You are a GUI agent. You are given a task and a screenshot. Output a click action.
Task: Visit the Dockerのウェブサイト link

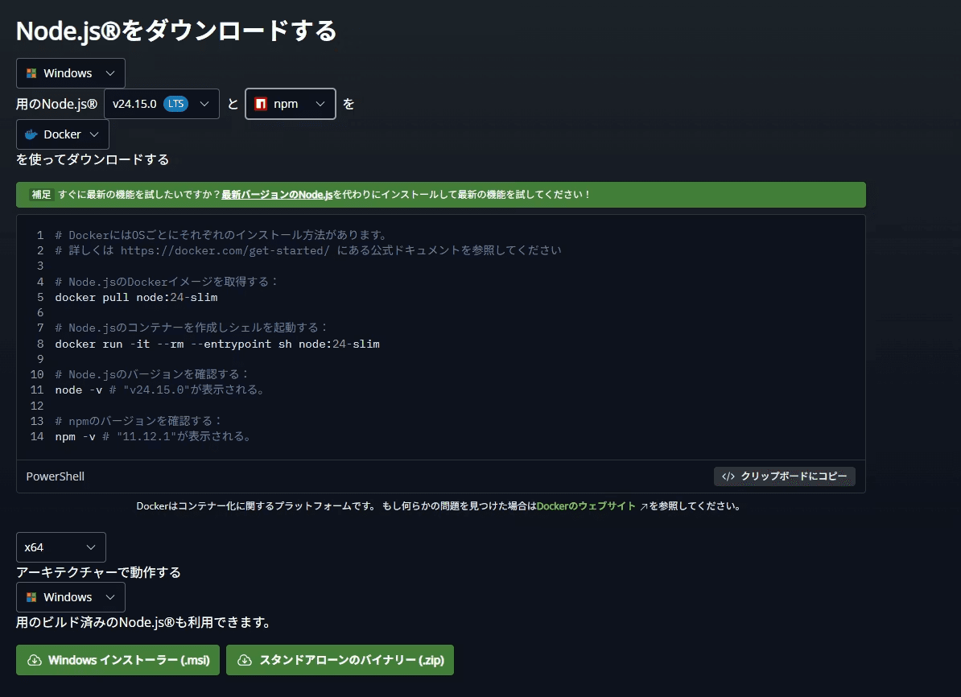(586, 505)
